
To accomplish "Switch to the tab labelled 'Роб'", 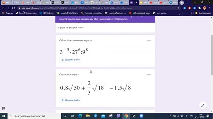I will coord(45,3).
